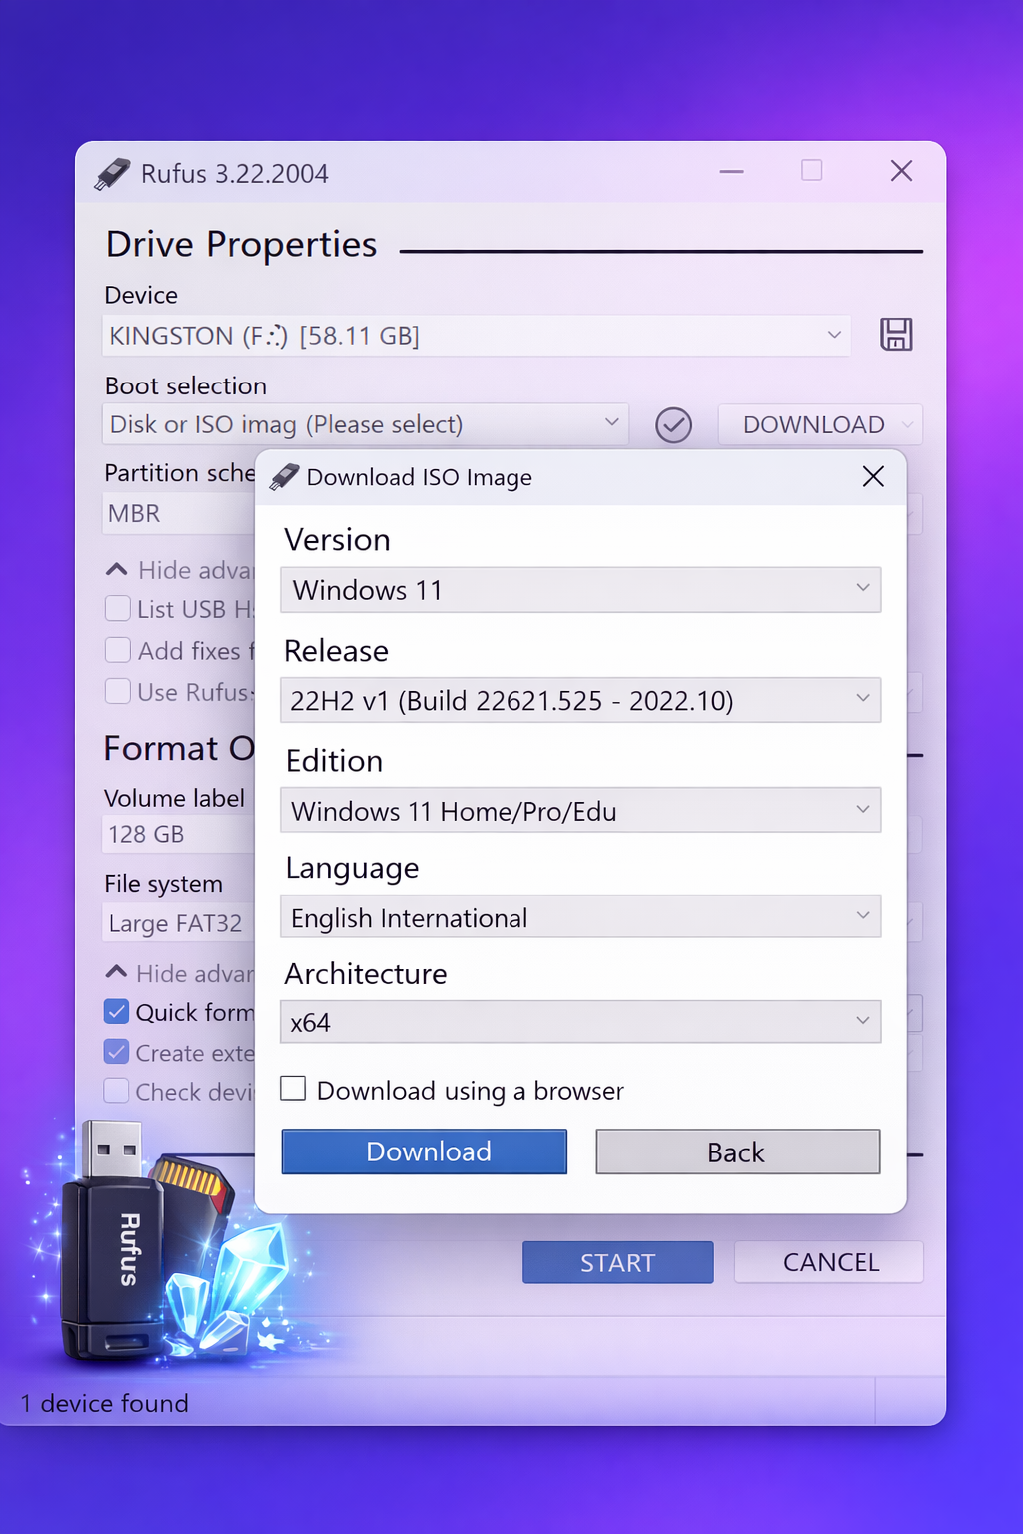Open the Version dropdown showing Windows 11
The height and width of the screenshot is (1534, 1023).
coord(580,590)
